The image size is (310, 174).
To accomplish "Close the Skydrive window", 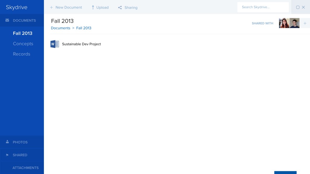I will point(303,7).
